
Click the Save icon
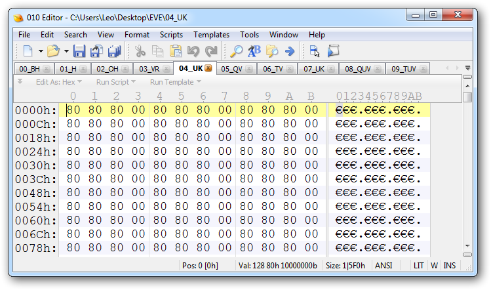coord(79,51)
